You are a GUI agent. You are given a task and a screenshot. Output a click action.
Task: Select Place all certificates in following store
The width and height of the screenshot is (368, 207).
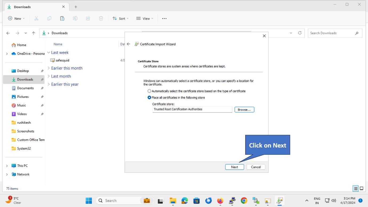(176, 98)
